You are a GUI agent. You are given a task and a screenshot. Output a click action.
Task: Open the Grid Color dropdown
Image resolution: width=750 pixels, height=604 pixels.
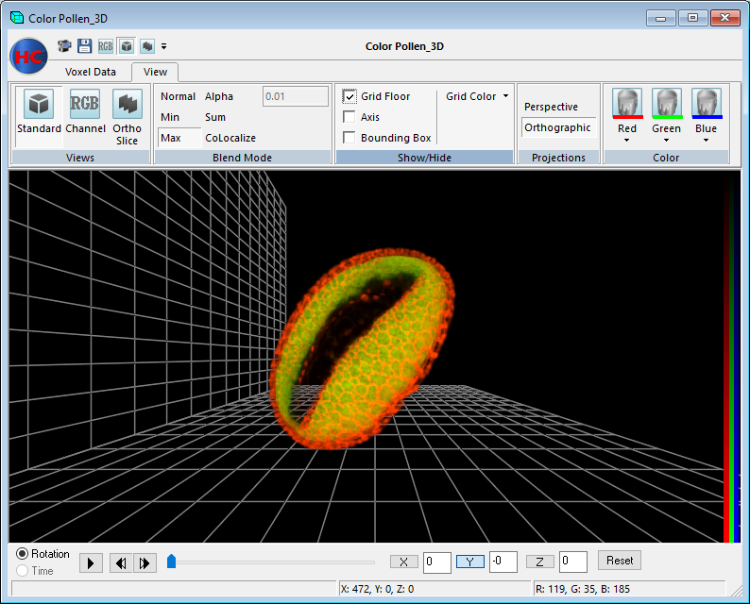(477, 96)
